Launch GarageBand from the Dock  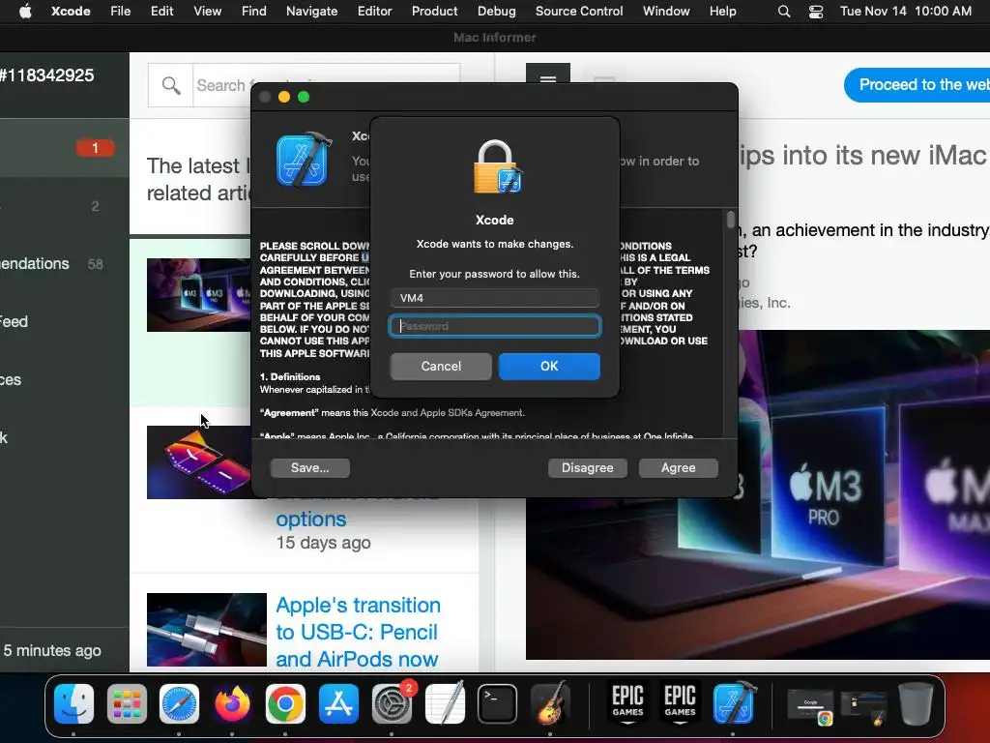[x=550, y=703]
